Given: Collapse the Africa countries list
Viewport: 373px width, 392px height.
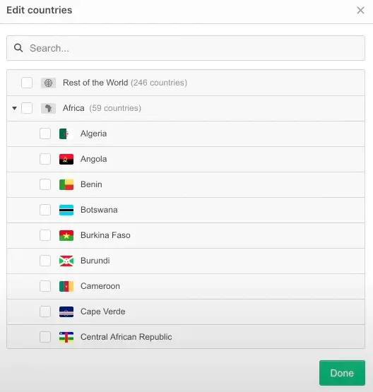Looking at the screenshot, I should click(x=15, y=108).
